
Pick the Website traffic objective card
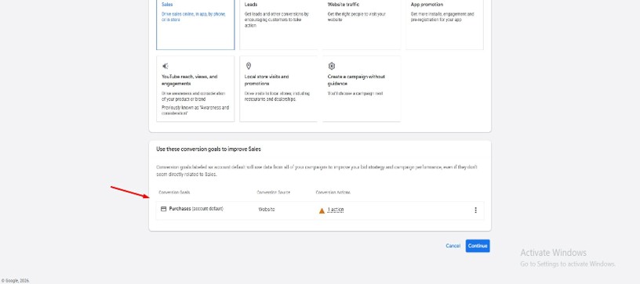point(362,24)
